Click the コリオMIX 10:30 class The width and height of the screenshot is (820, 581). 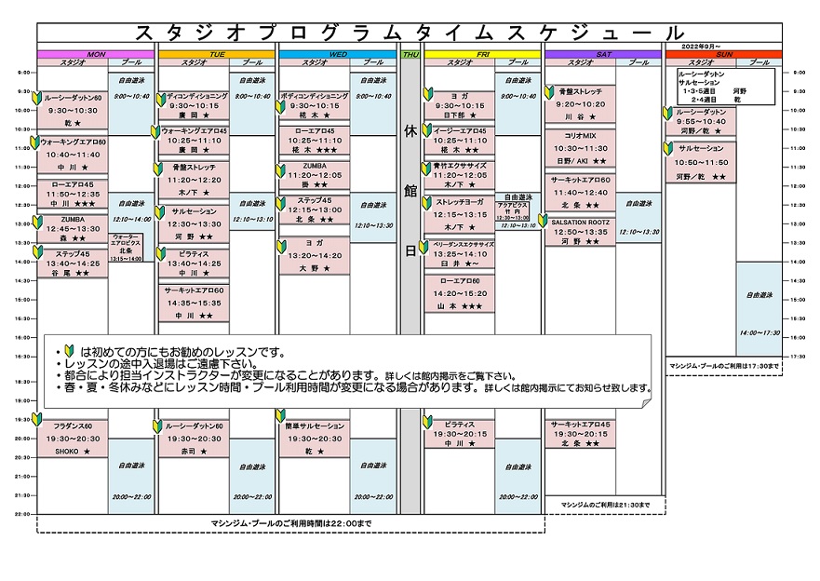581,148
